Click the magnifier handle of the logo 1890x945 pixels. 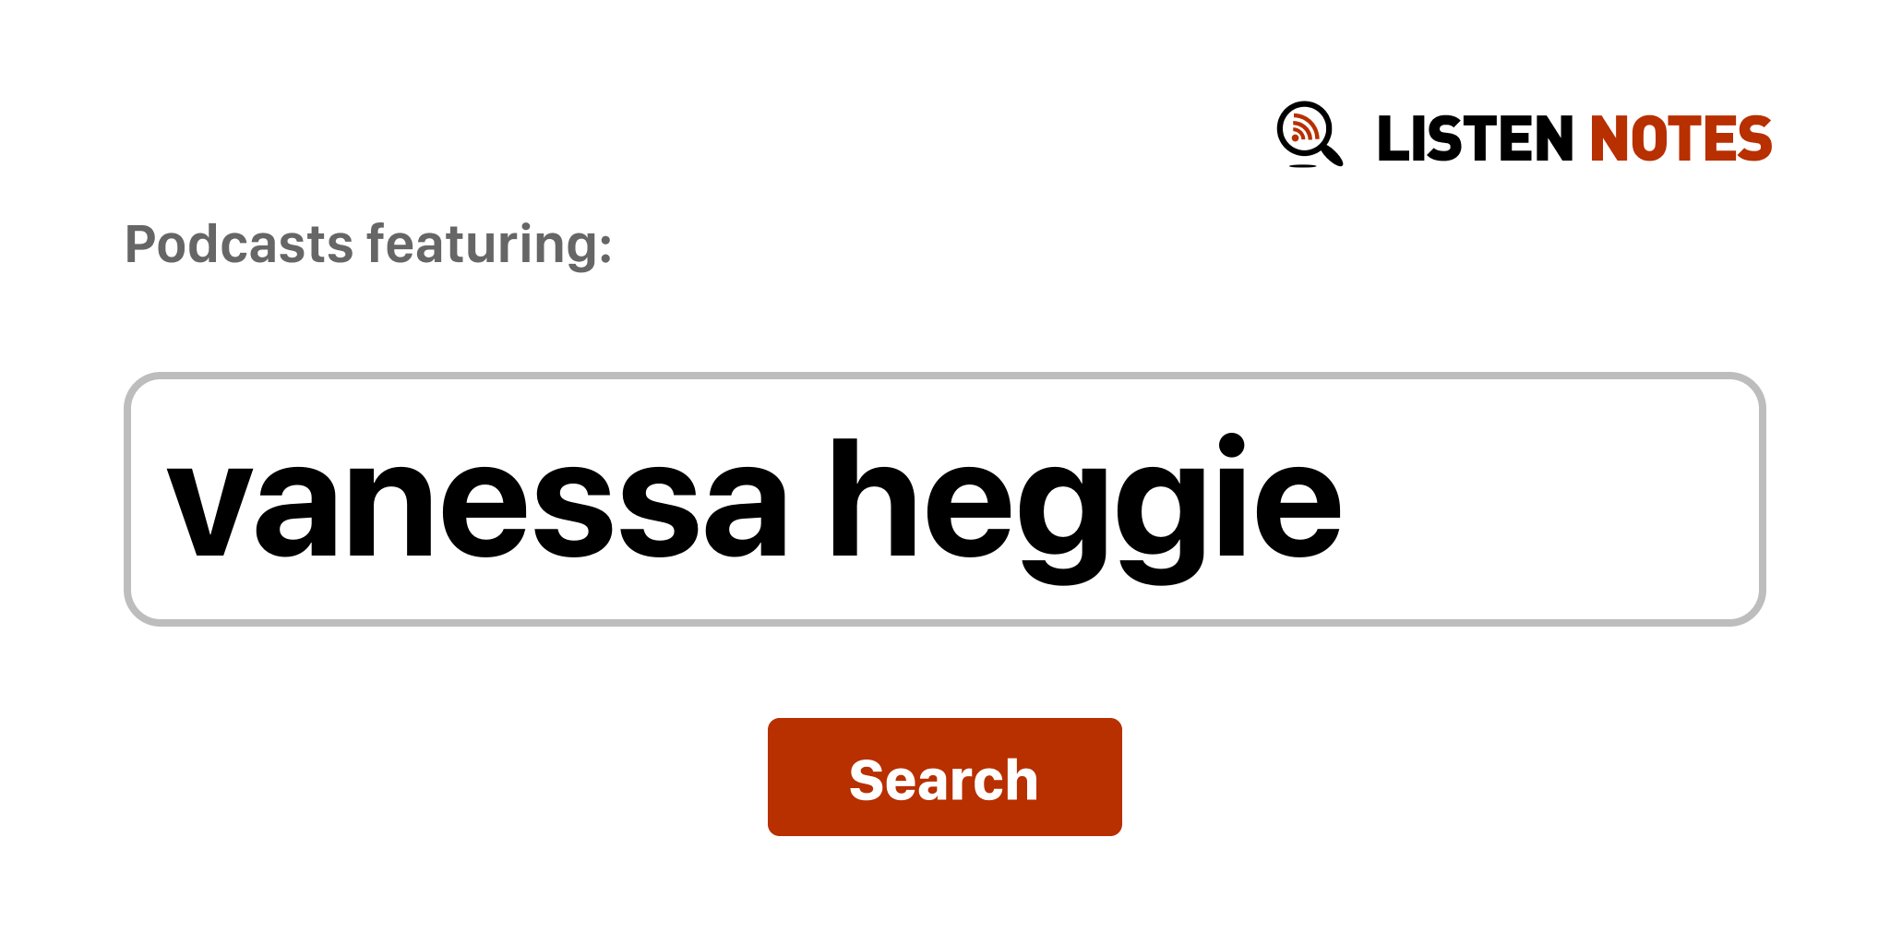pyautogui.click(x=1332, y=154)
